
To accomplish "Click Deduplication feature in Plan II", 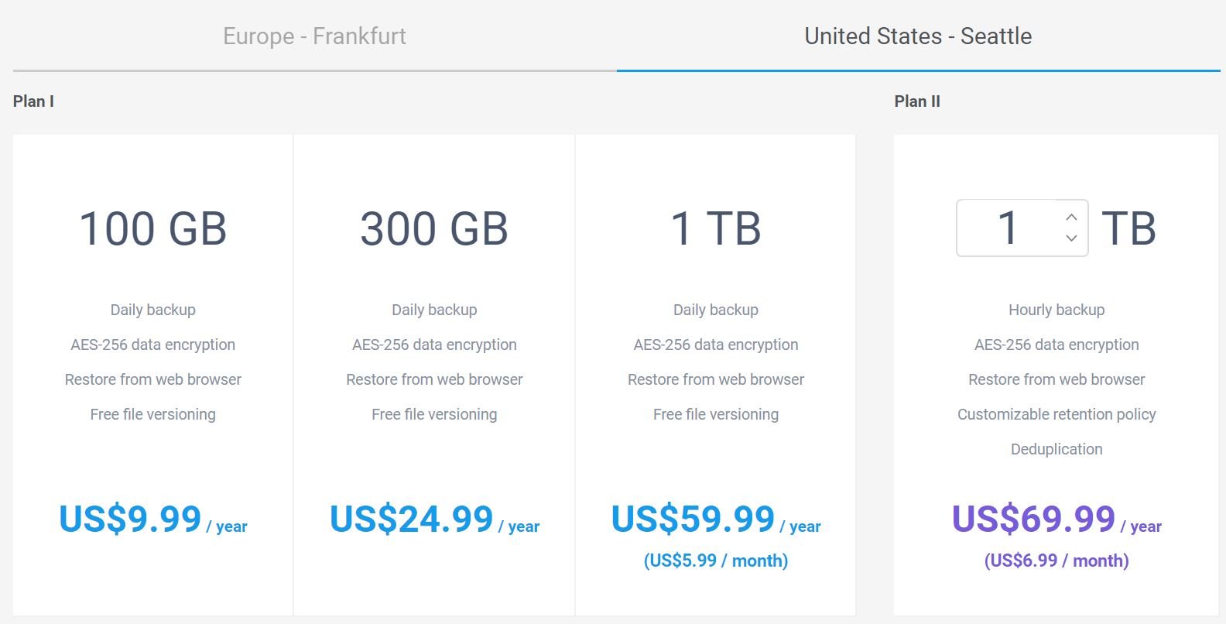I will pyautogui.click(x=1056, y=449).
